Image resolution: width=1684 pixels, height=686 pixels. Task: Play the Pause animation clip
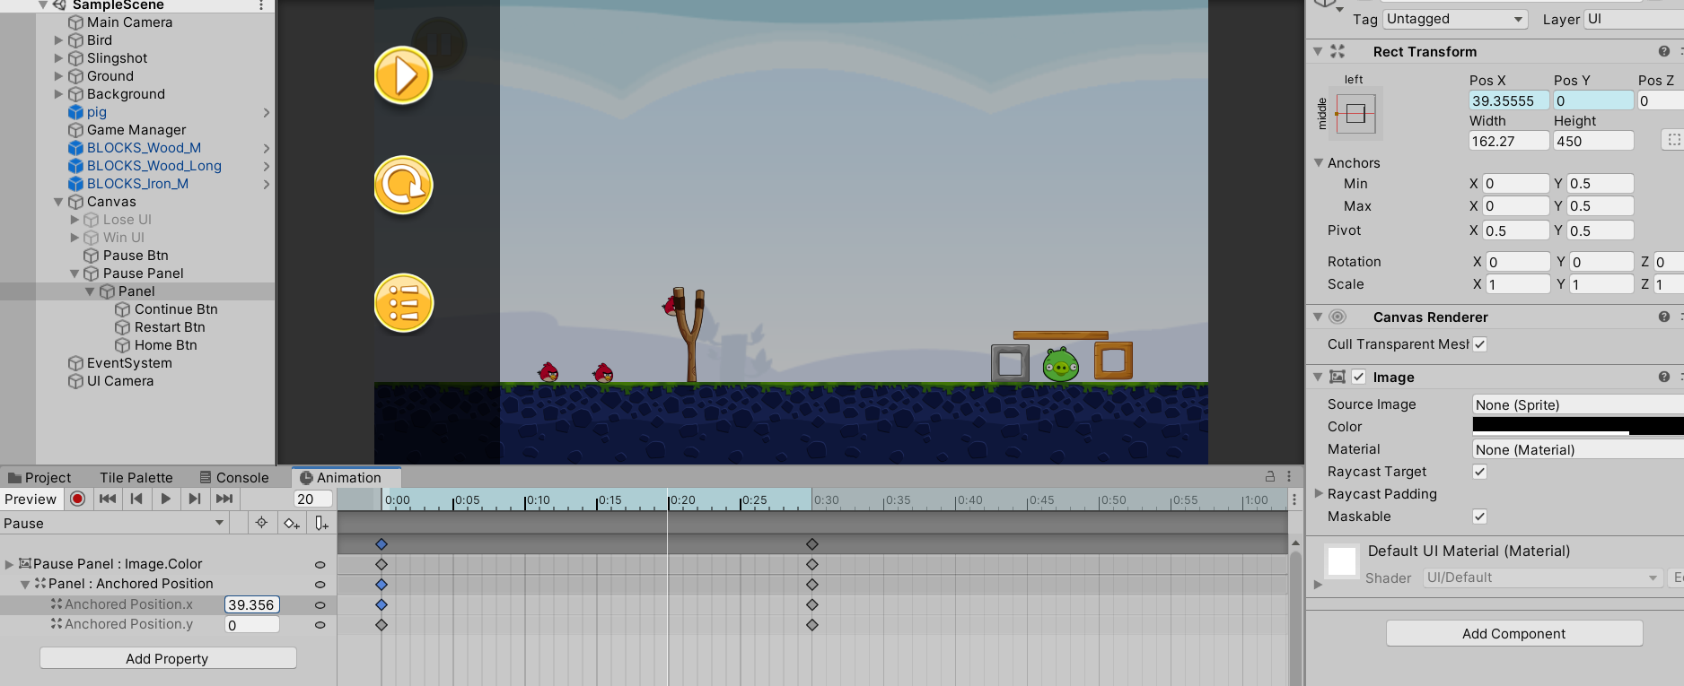pos(165,499)
